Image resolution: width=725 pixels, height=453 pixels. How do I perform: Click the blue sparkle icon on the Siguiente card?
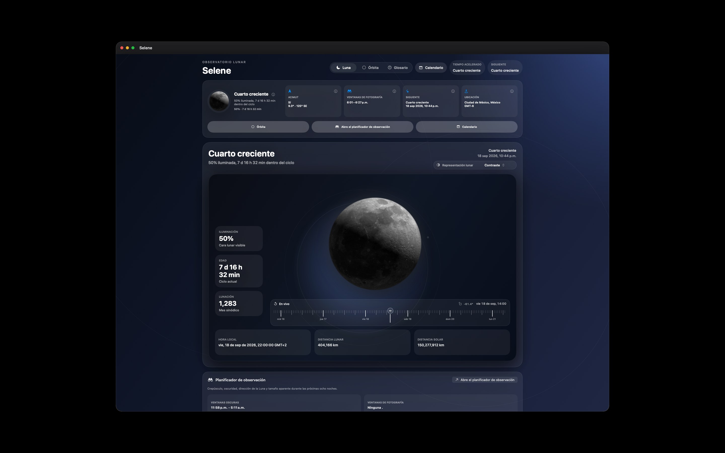tap(408, 91)
